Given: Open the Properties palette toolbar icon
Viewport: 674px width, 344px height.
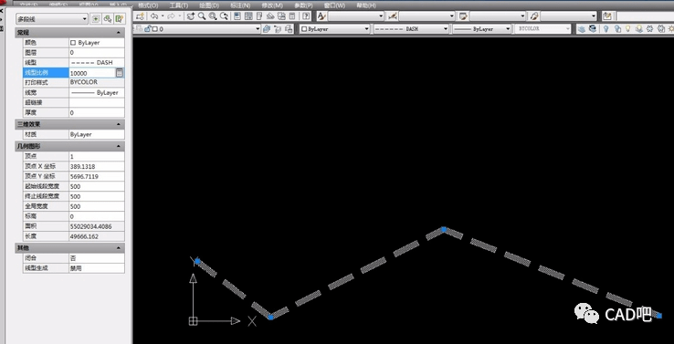Looking at the screenshot, I should [x=237, y=16].
